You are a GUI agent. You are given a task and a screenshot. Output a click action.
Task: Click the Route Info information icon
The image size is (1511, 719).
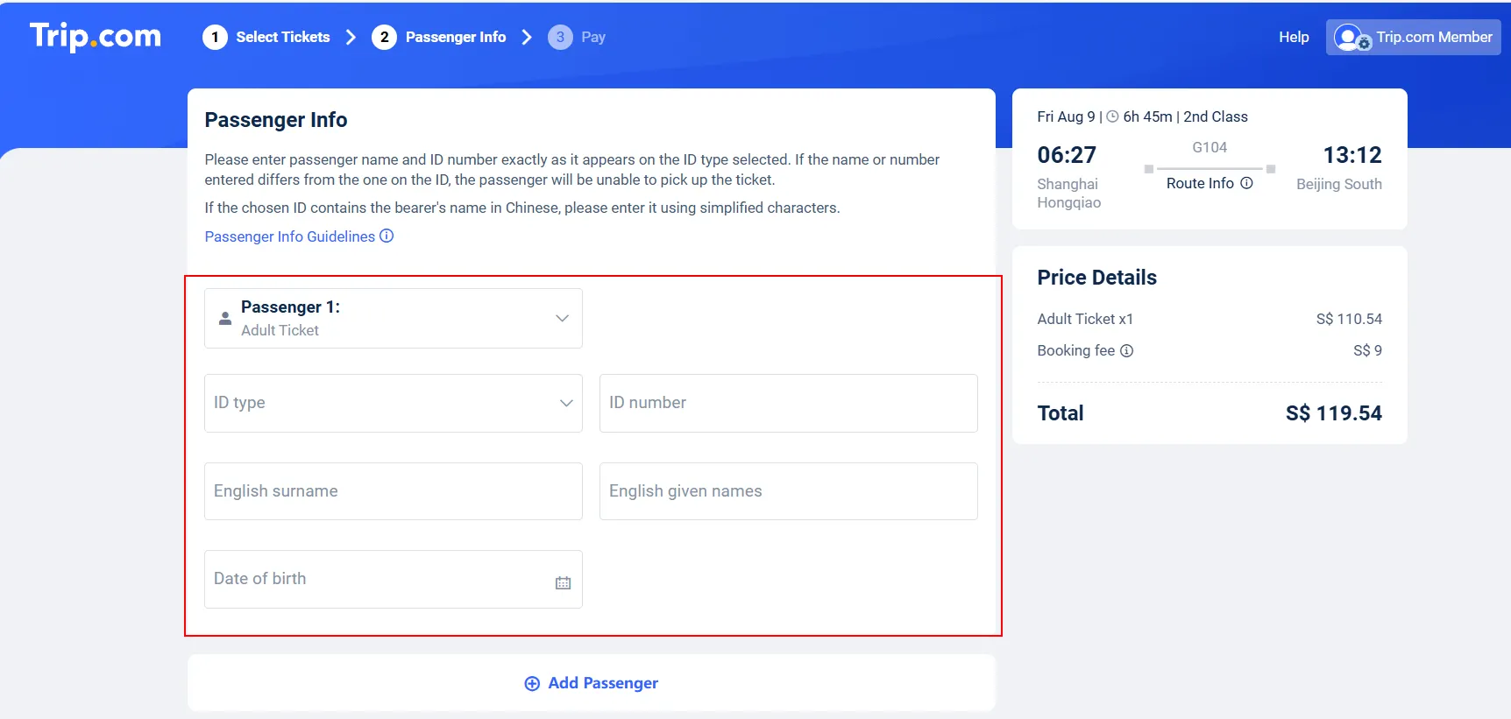click(1247, 183)
